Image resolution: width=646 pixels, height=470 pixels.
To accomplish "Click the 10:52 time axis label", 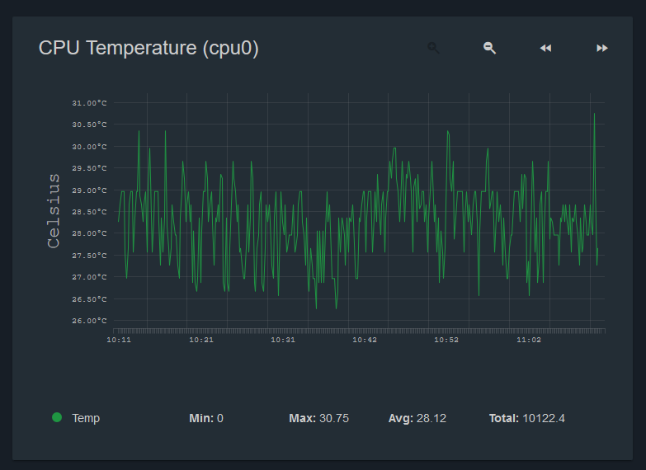I will coord(446,340).
